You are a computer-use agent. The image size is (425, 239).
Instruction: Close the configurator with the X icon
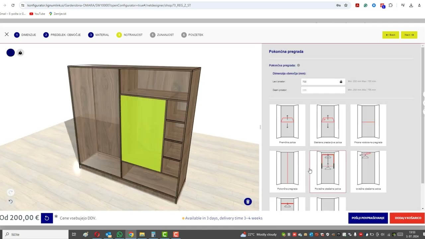tap(7, 34)
